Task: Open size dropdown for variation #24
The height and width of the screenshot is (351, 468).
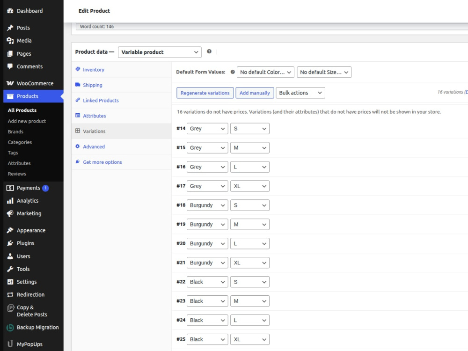Action: click(250, 320)
